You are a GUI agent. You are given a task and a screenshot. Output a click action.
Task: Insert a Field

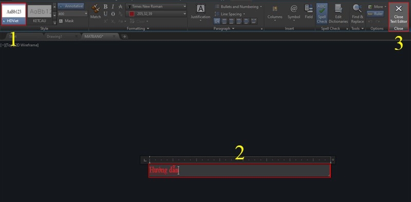309,12
